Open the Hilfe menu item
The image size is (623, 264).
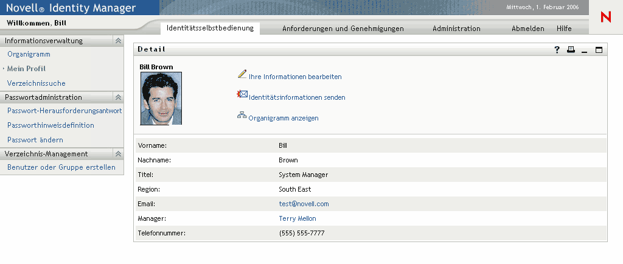(x=564, y=29)
